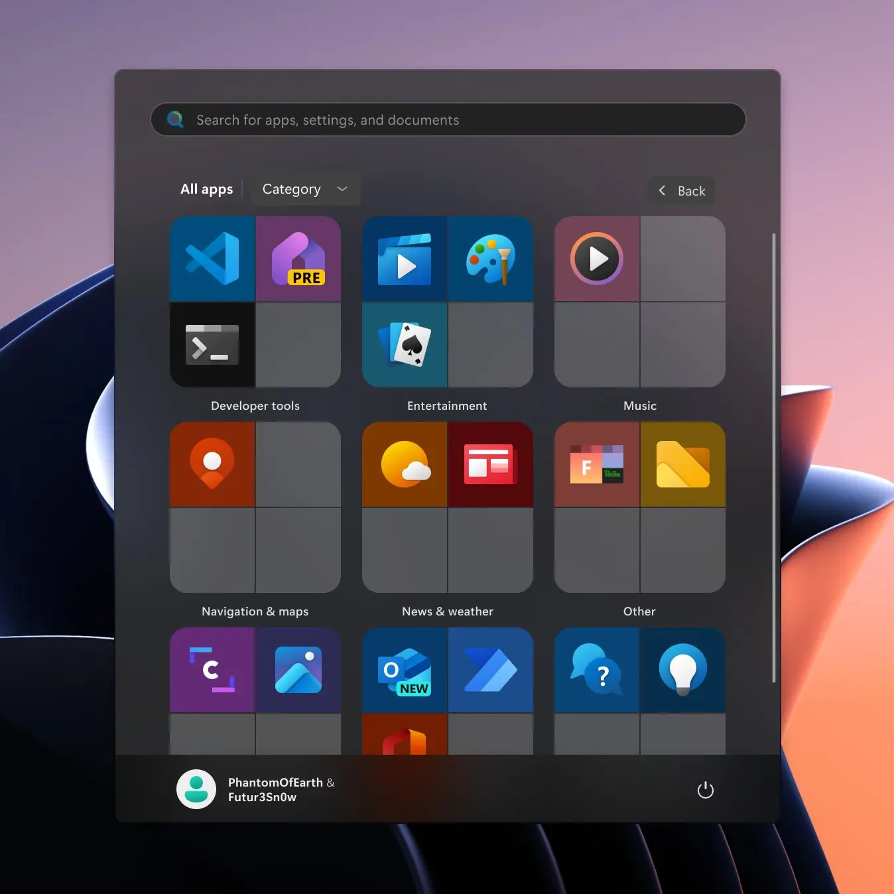Click the Other category label
This screenshot has width=894, height=894.
(x=639, y=611)
